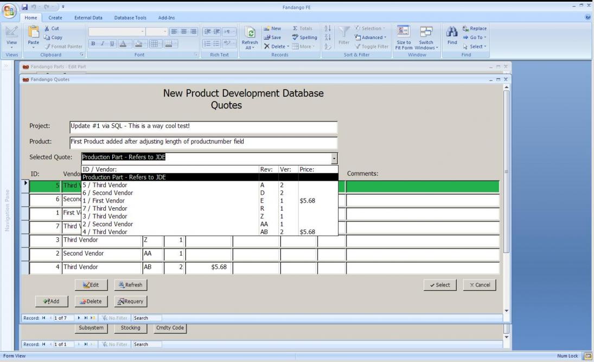Click the Stocking button in Edit Part window

coord(130,328)
